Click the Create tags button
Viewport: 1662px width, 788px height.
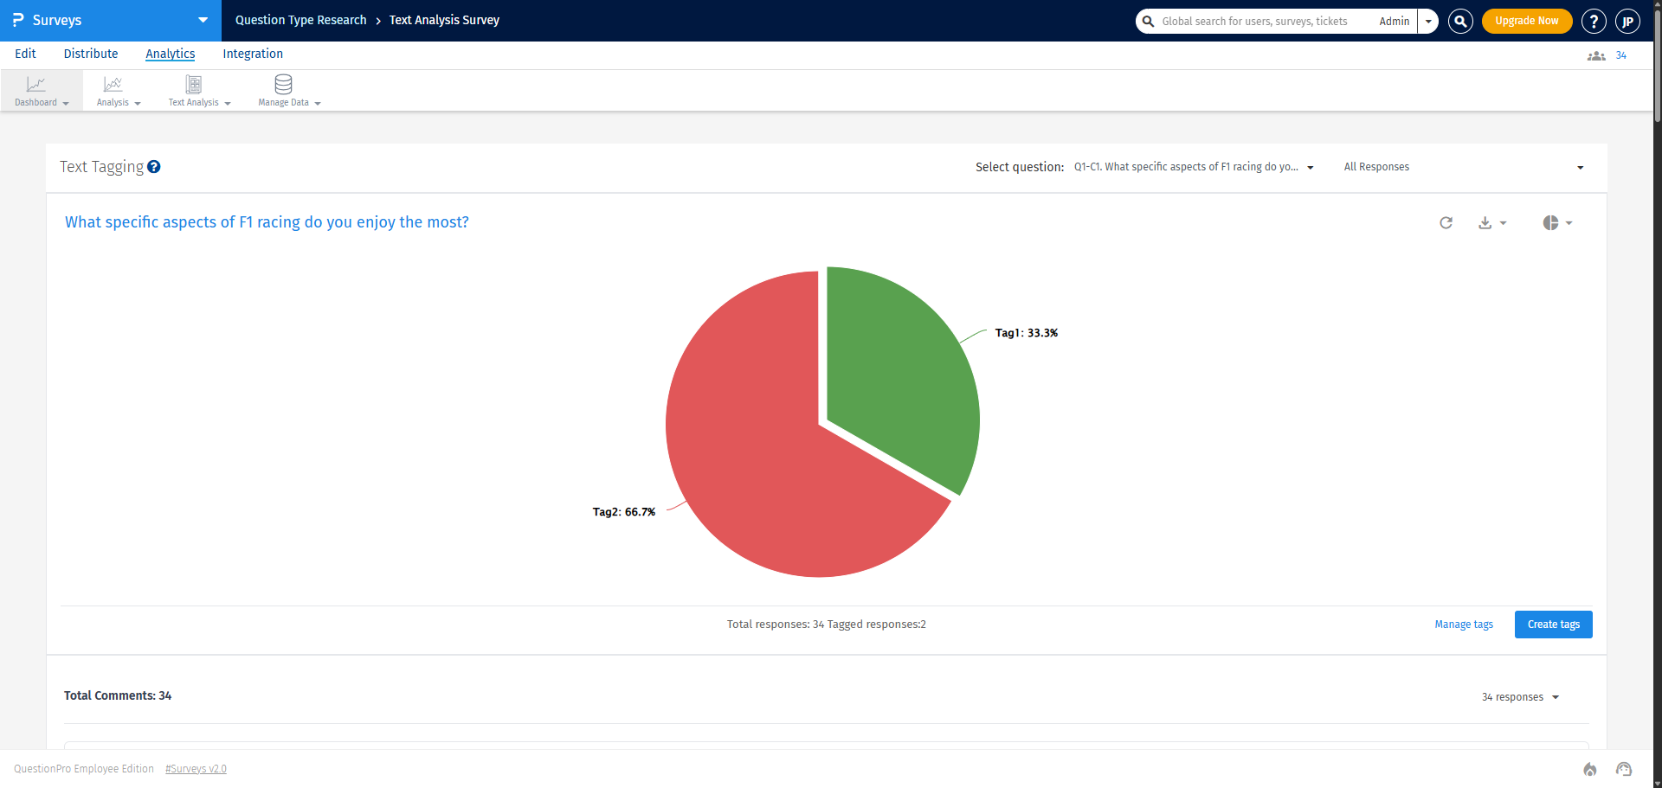(1553, 624)
